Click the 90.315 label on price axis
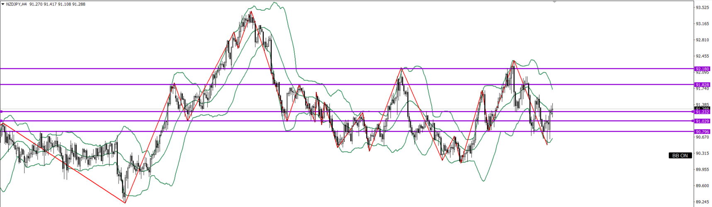 pyautogui.click(x=702, y=153)
